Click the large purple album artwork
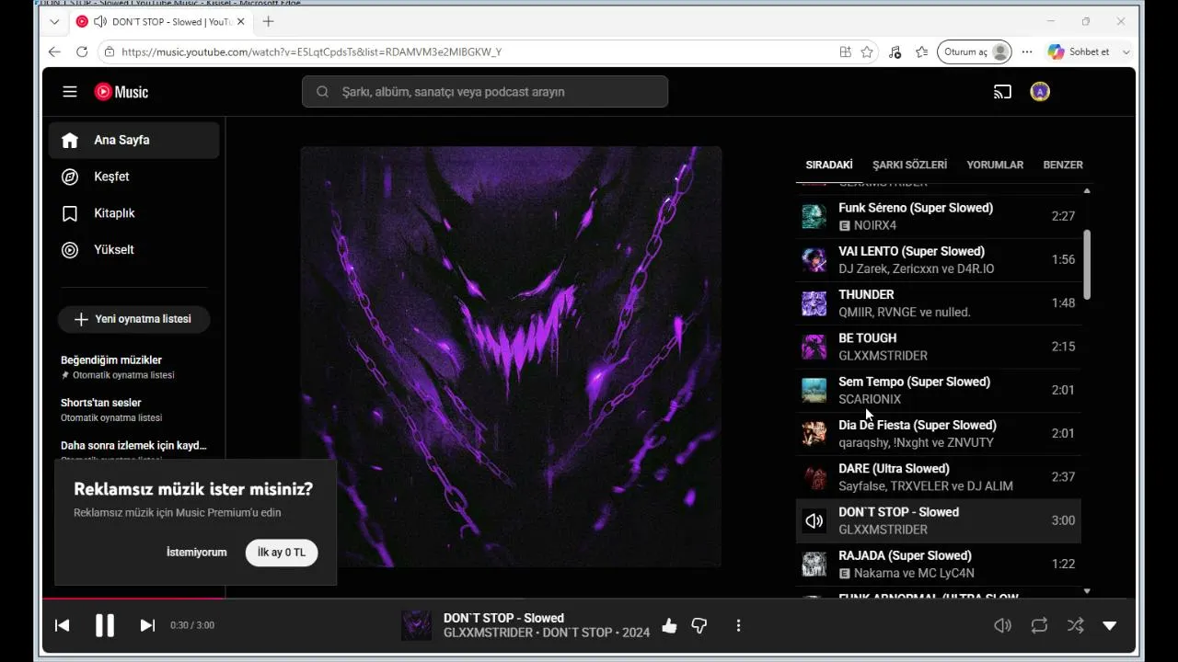Viewport: 1178px width, 662px height. (x=511, y=357)
